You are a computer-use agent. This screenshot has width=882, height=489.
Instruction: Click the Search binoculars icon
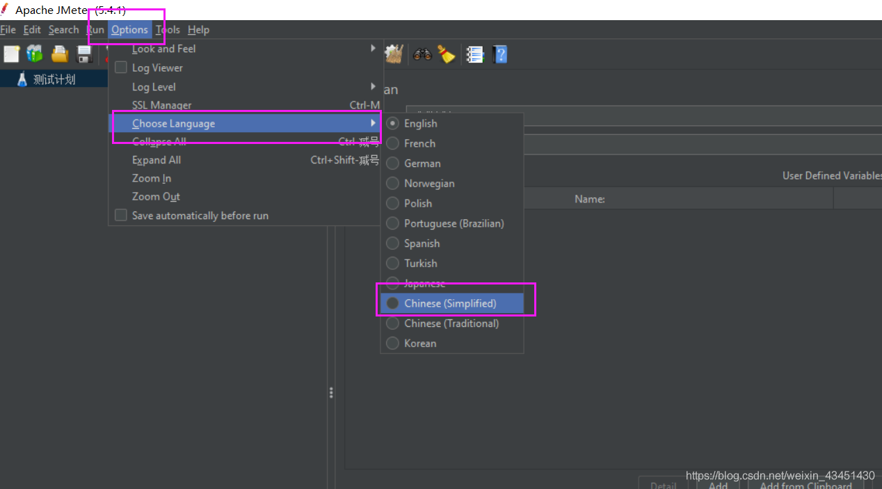click(422, 54)
